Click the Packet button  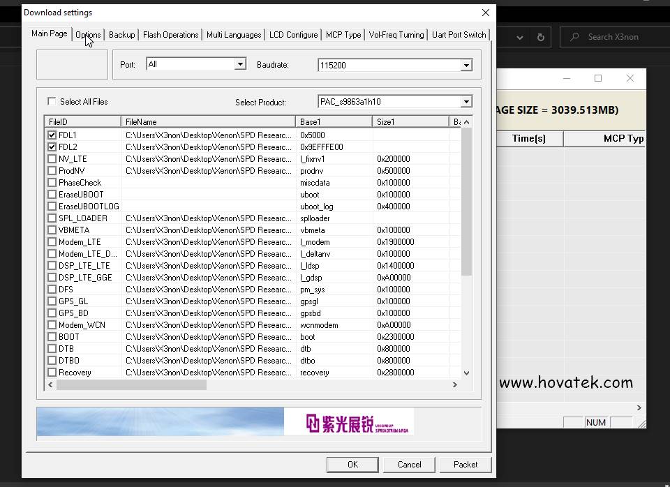[x=465, y=464]
